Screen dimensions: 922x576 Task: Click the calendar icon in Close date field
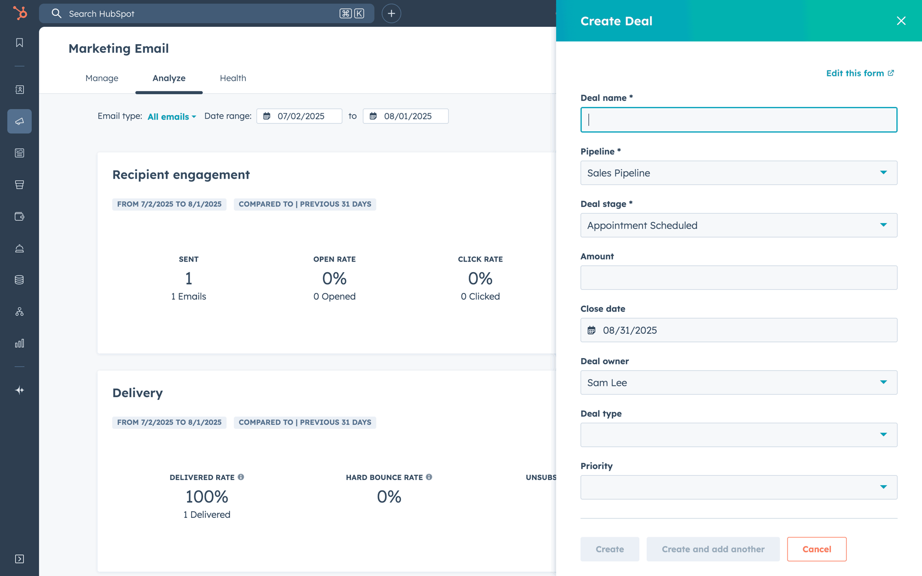click(592, 330)
